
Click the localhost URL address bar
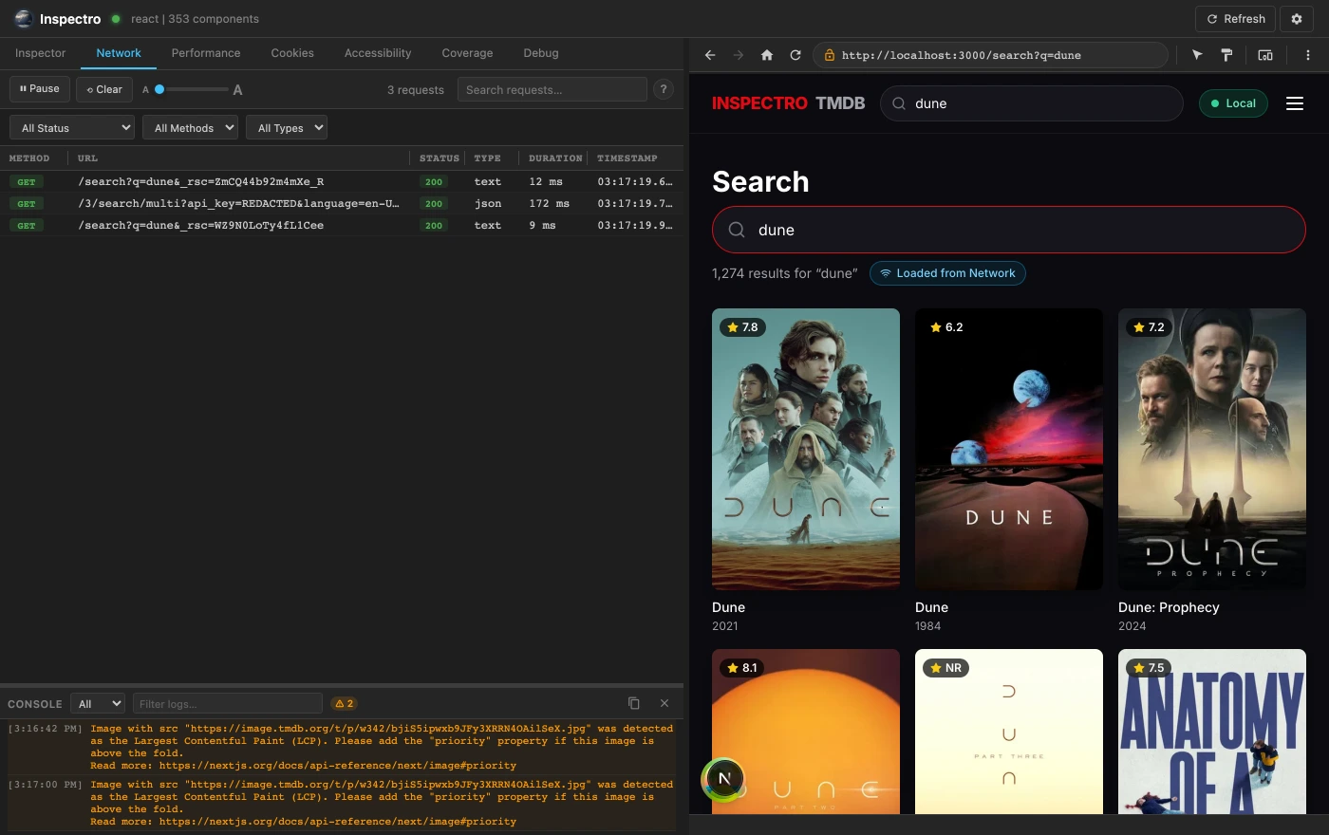(x=990, y=55)
